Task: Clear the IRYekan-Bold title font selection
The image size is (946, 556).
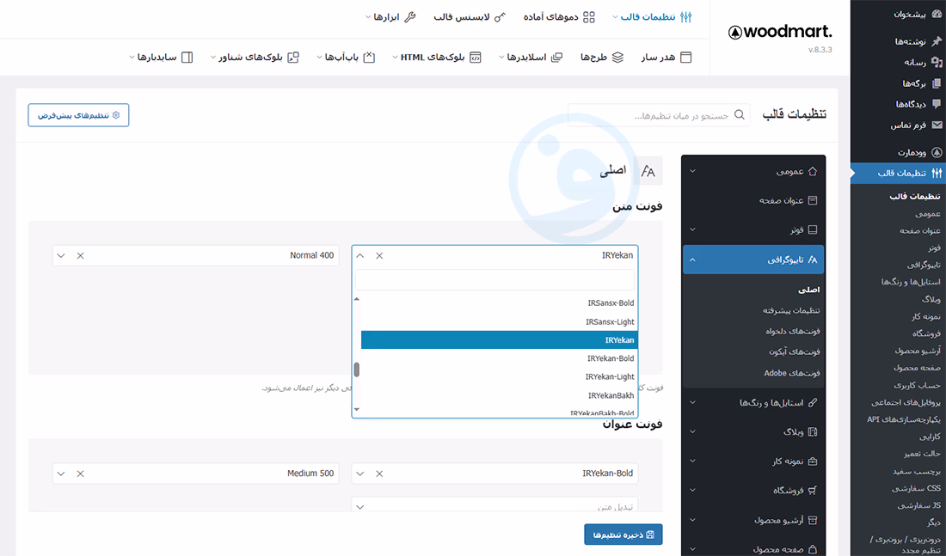Action: pos(379,474)
